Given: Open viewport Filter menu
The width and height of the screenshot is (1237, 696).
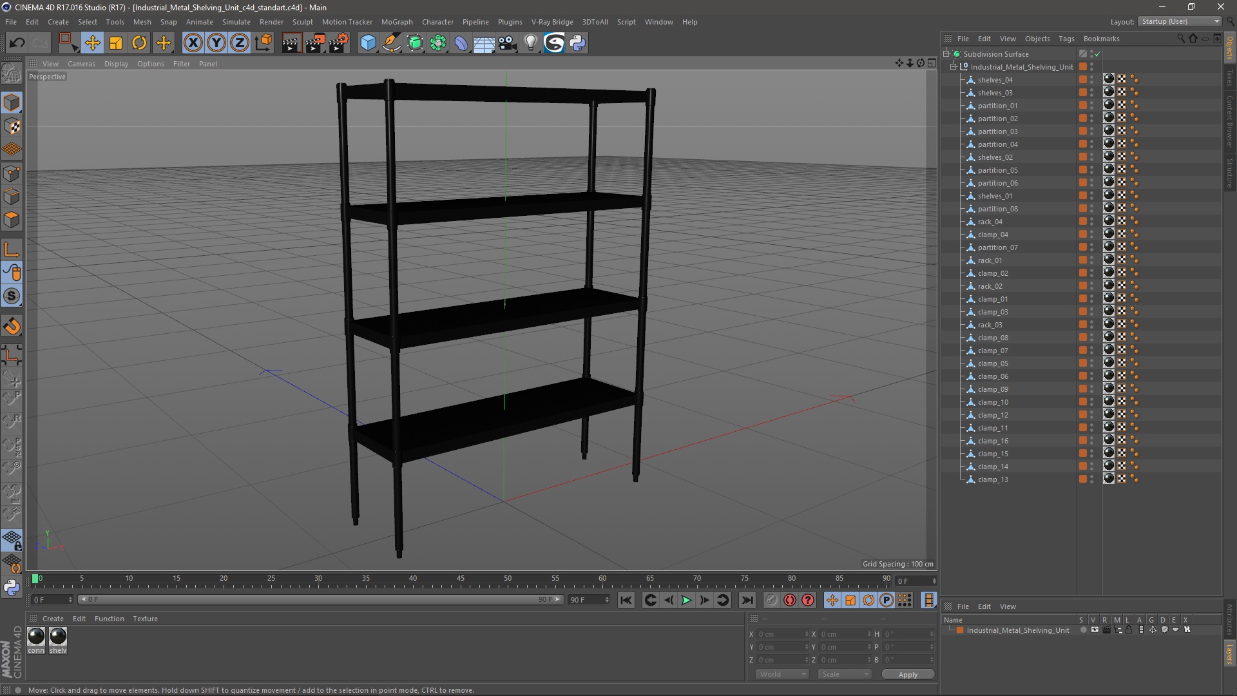Looking at the screenshot, I should pyautogui.click(x=182, y=64).
